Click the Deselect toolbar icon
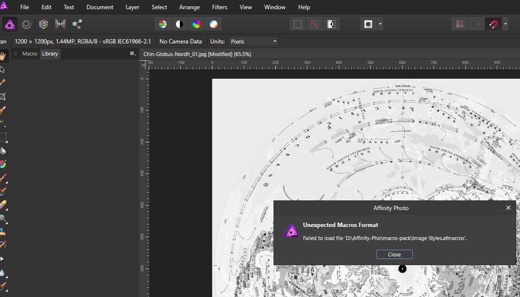520x297 pixels. click(x=315, y=24)
